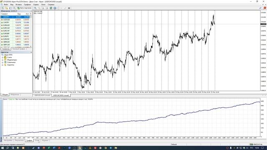The image size is (267, 150).
Task: Select EURAUD symbol in Market Watch
Action: coord(7,25)
